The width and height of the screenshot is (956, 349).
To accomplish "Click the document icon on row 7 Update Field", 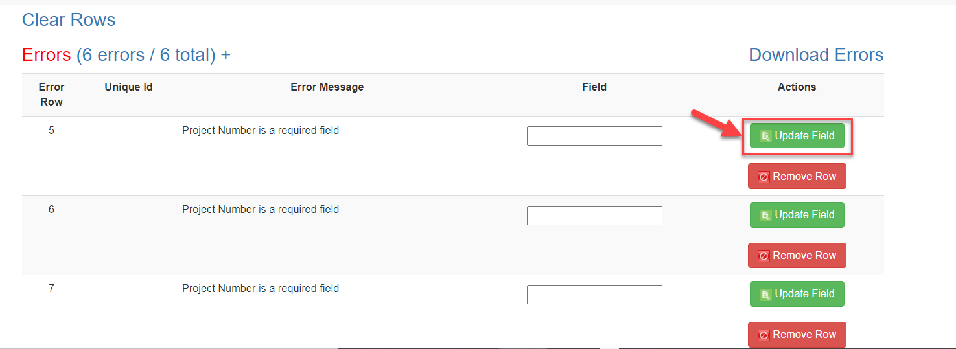I will (x=765, y=294).
